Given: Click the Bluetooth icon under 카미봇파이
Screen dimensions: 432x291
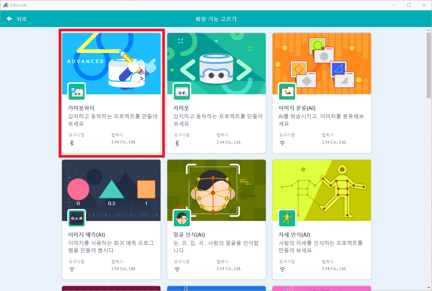Looking at the screenshot, I should (72, 143).
